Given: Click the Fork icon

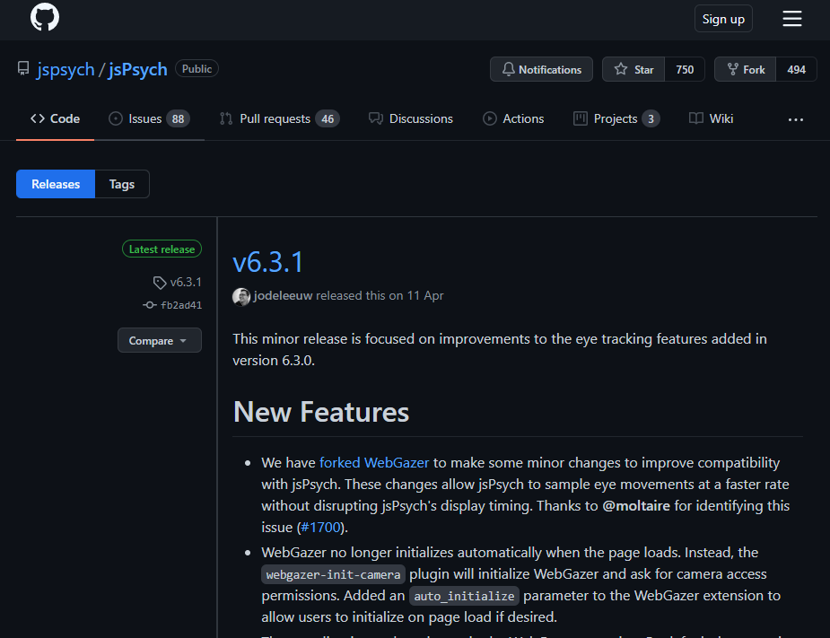Looking at the screenshot, I should click(732, 69).
